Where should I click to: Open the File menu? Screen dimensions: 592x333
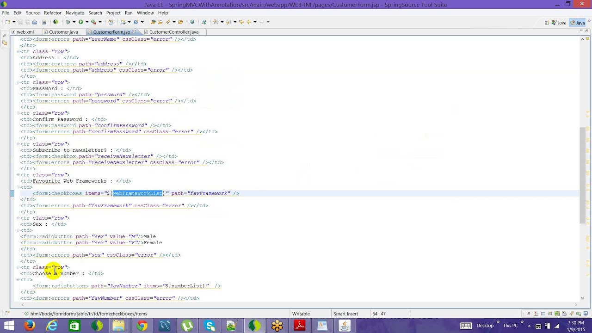6,13
